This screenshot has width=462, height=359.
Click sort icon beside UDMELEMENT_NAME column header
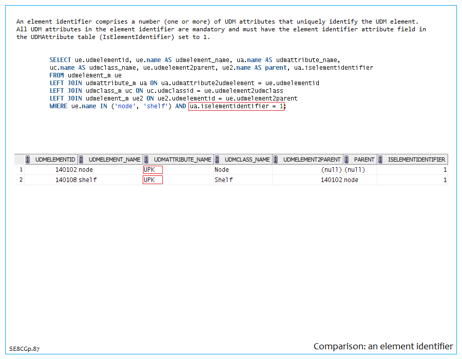point(82,159)
